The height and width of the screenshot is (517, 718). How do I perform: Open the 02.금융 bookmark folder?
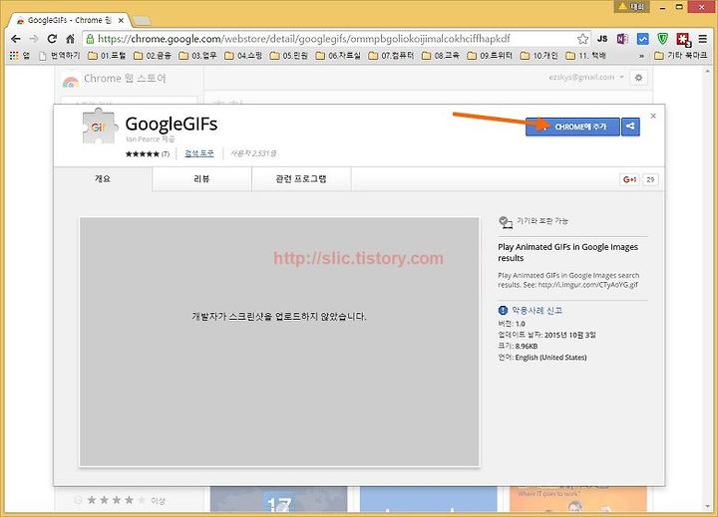point(153,56)
